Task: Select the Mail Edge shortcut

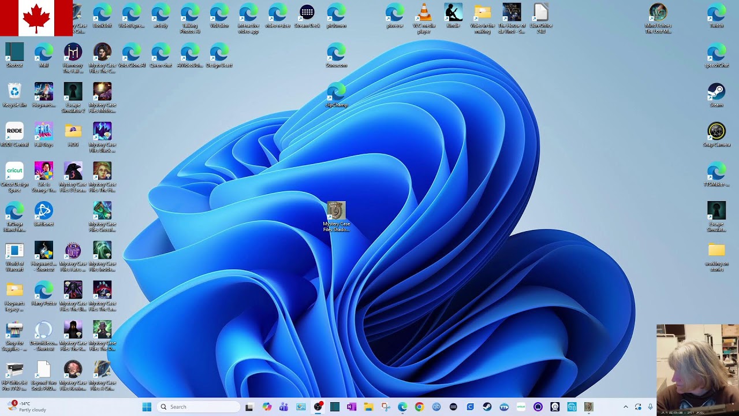Action: [44, 55]
